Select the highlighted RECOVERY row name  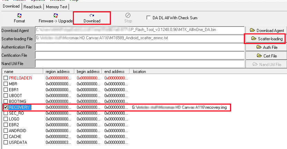[x=19, y=107]
